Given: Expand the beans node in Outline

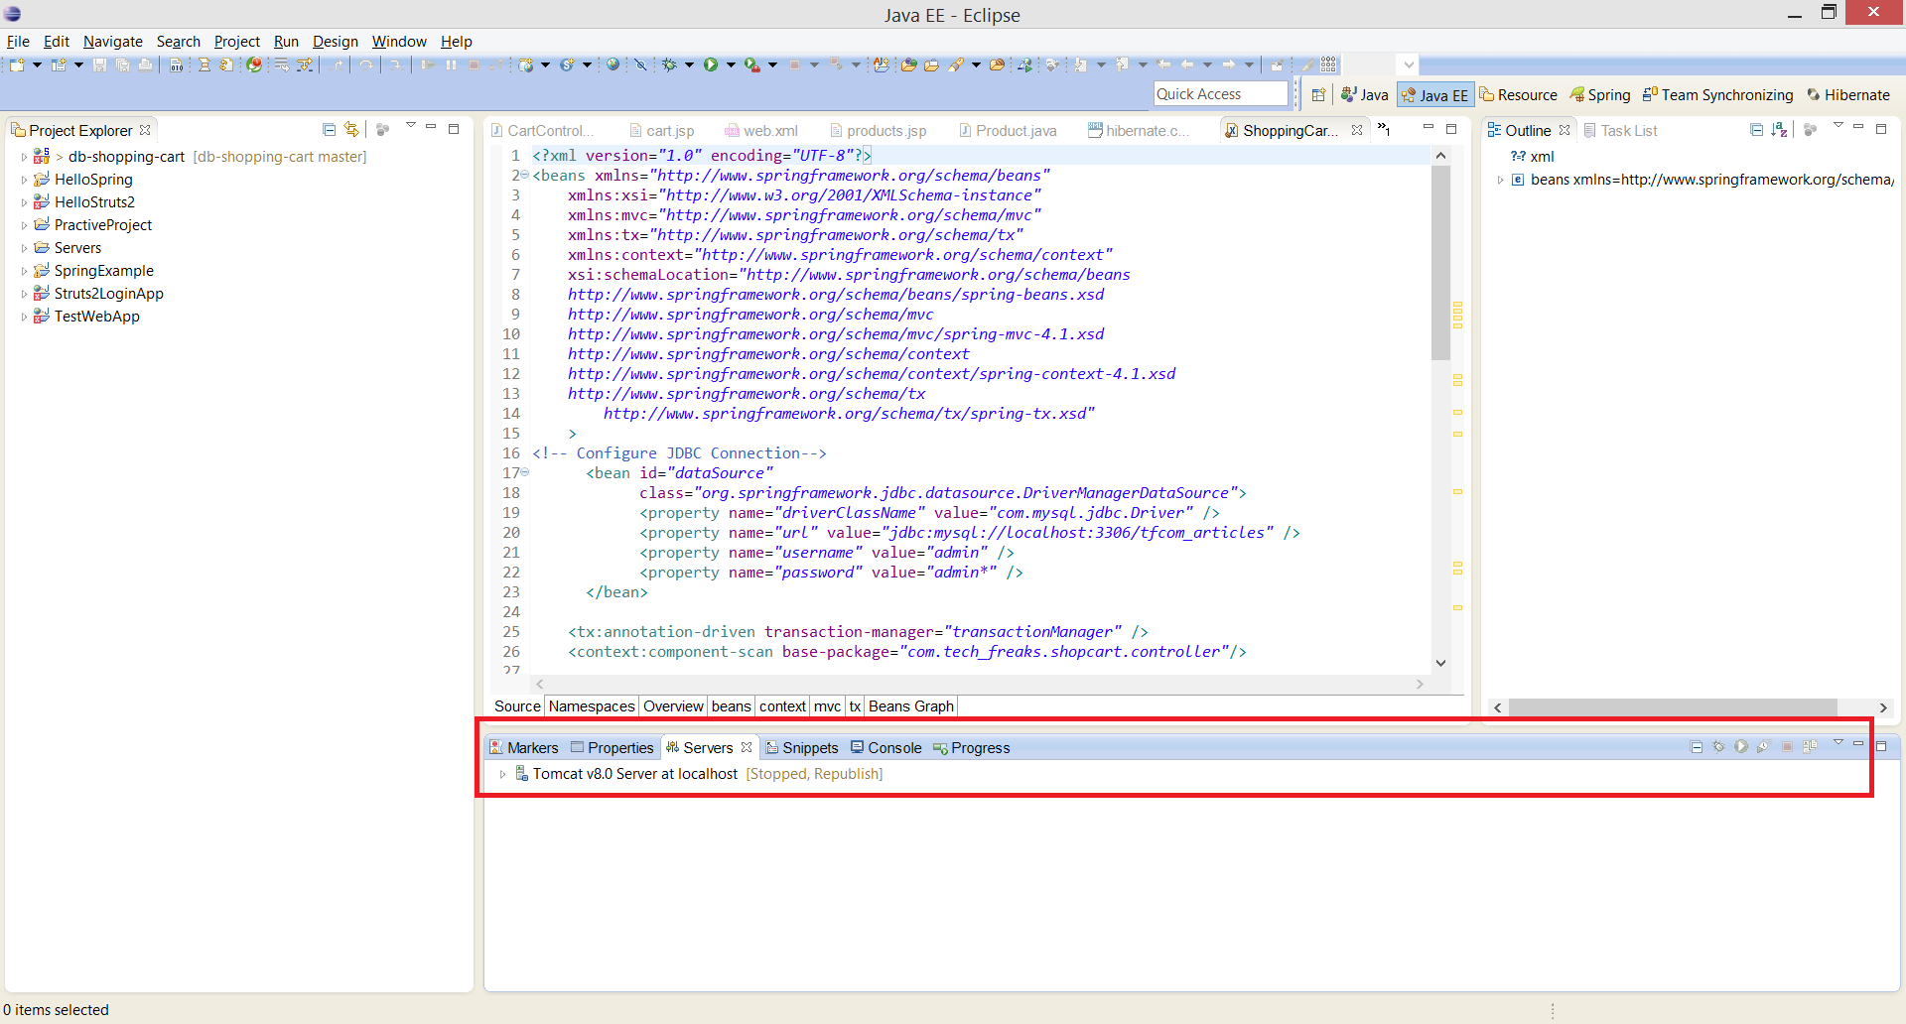Looking at the screenshot, I should tap(1500, 180).
